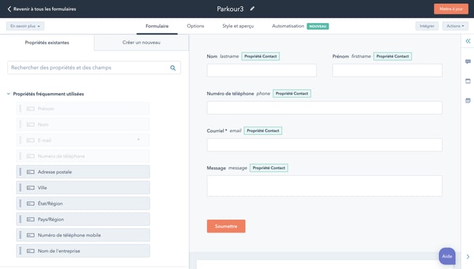Switch to the Options tab

(x=195, y=26)
